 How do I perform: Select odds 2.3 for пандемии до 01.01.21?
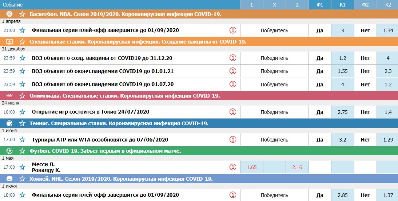click(x=387, y=71)
